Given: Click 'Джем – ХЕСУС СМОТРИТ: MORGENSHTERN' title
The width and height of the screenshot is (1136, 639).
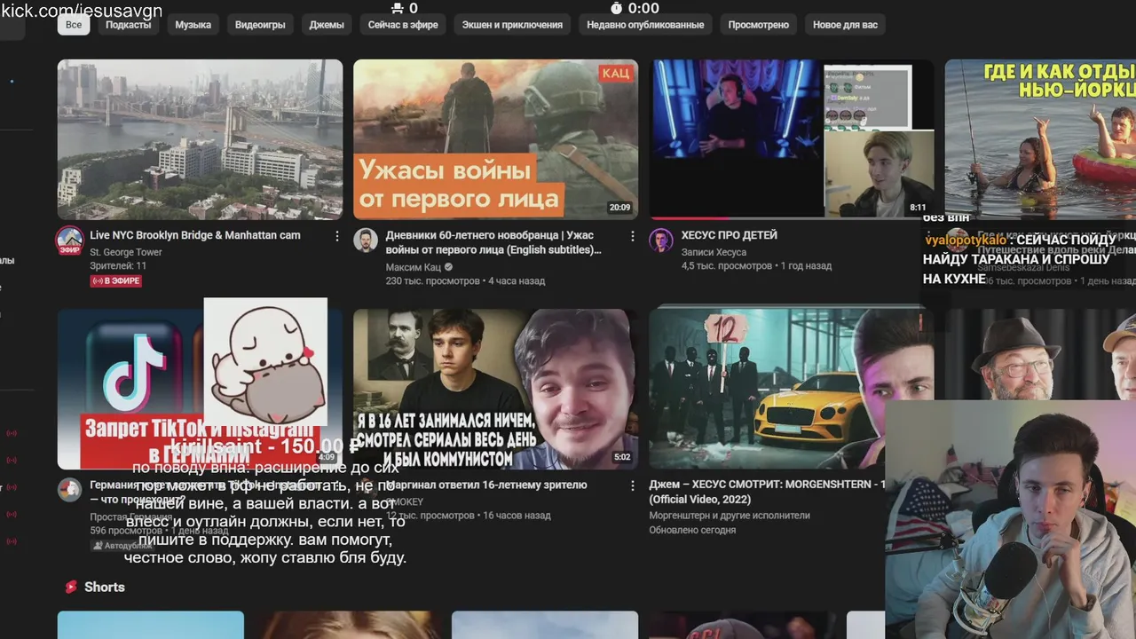Looking at the screenshot, I should tap(767, 492).
